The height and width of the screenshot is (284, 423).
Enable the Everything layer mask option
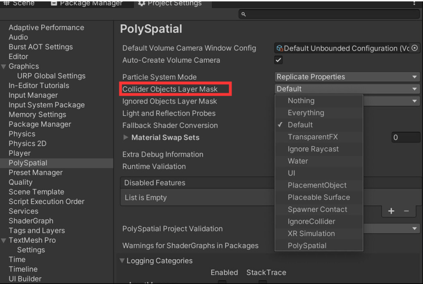pos(306,112)
